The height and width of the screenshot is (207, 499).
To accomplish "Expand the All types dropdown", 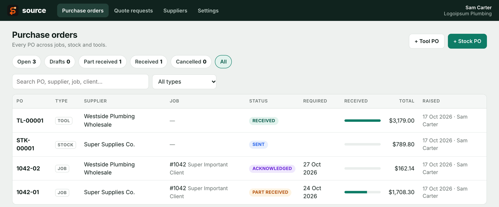I will click(x=184, y=82).
